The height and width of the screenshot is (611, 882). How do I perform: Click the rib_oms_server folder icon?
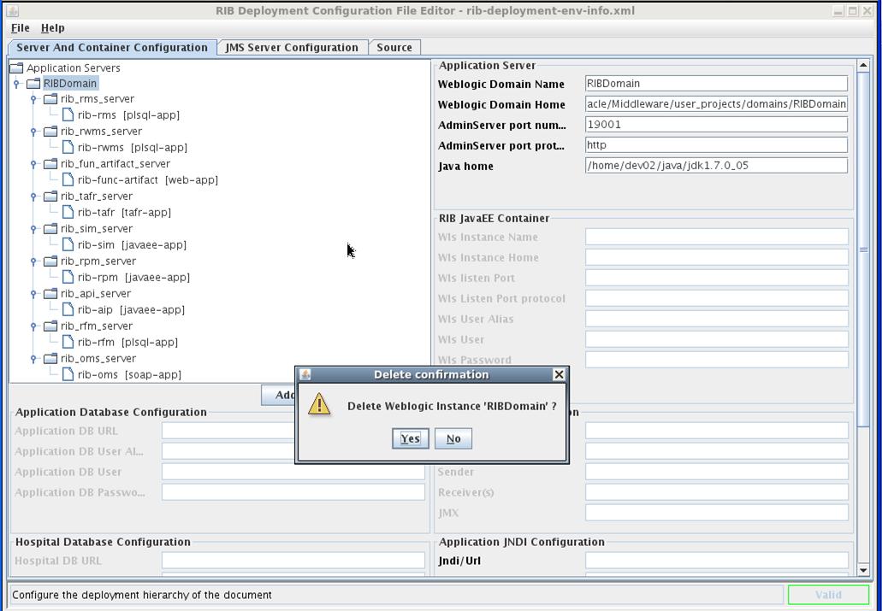(x=50, y=359)
